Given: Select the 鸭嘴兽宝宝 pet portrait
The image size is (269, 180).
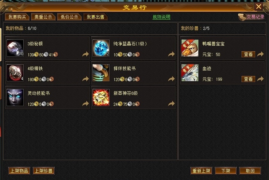Looking at the screenshot, I should (190, 48).
